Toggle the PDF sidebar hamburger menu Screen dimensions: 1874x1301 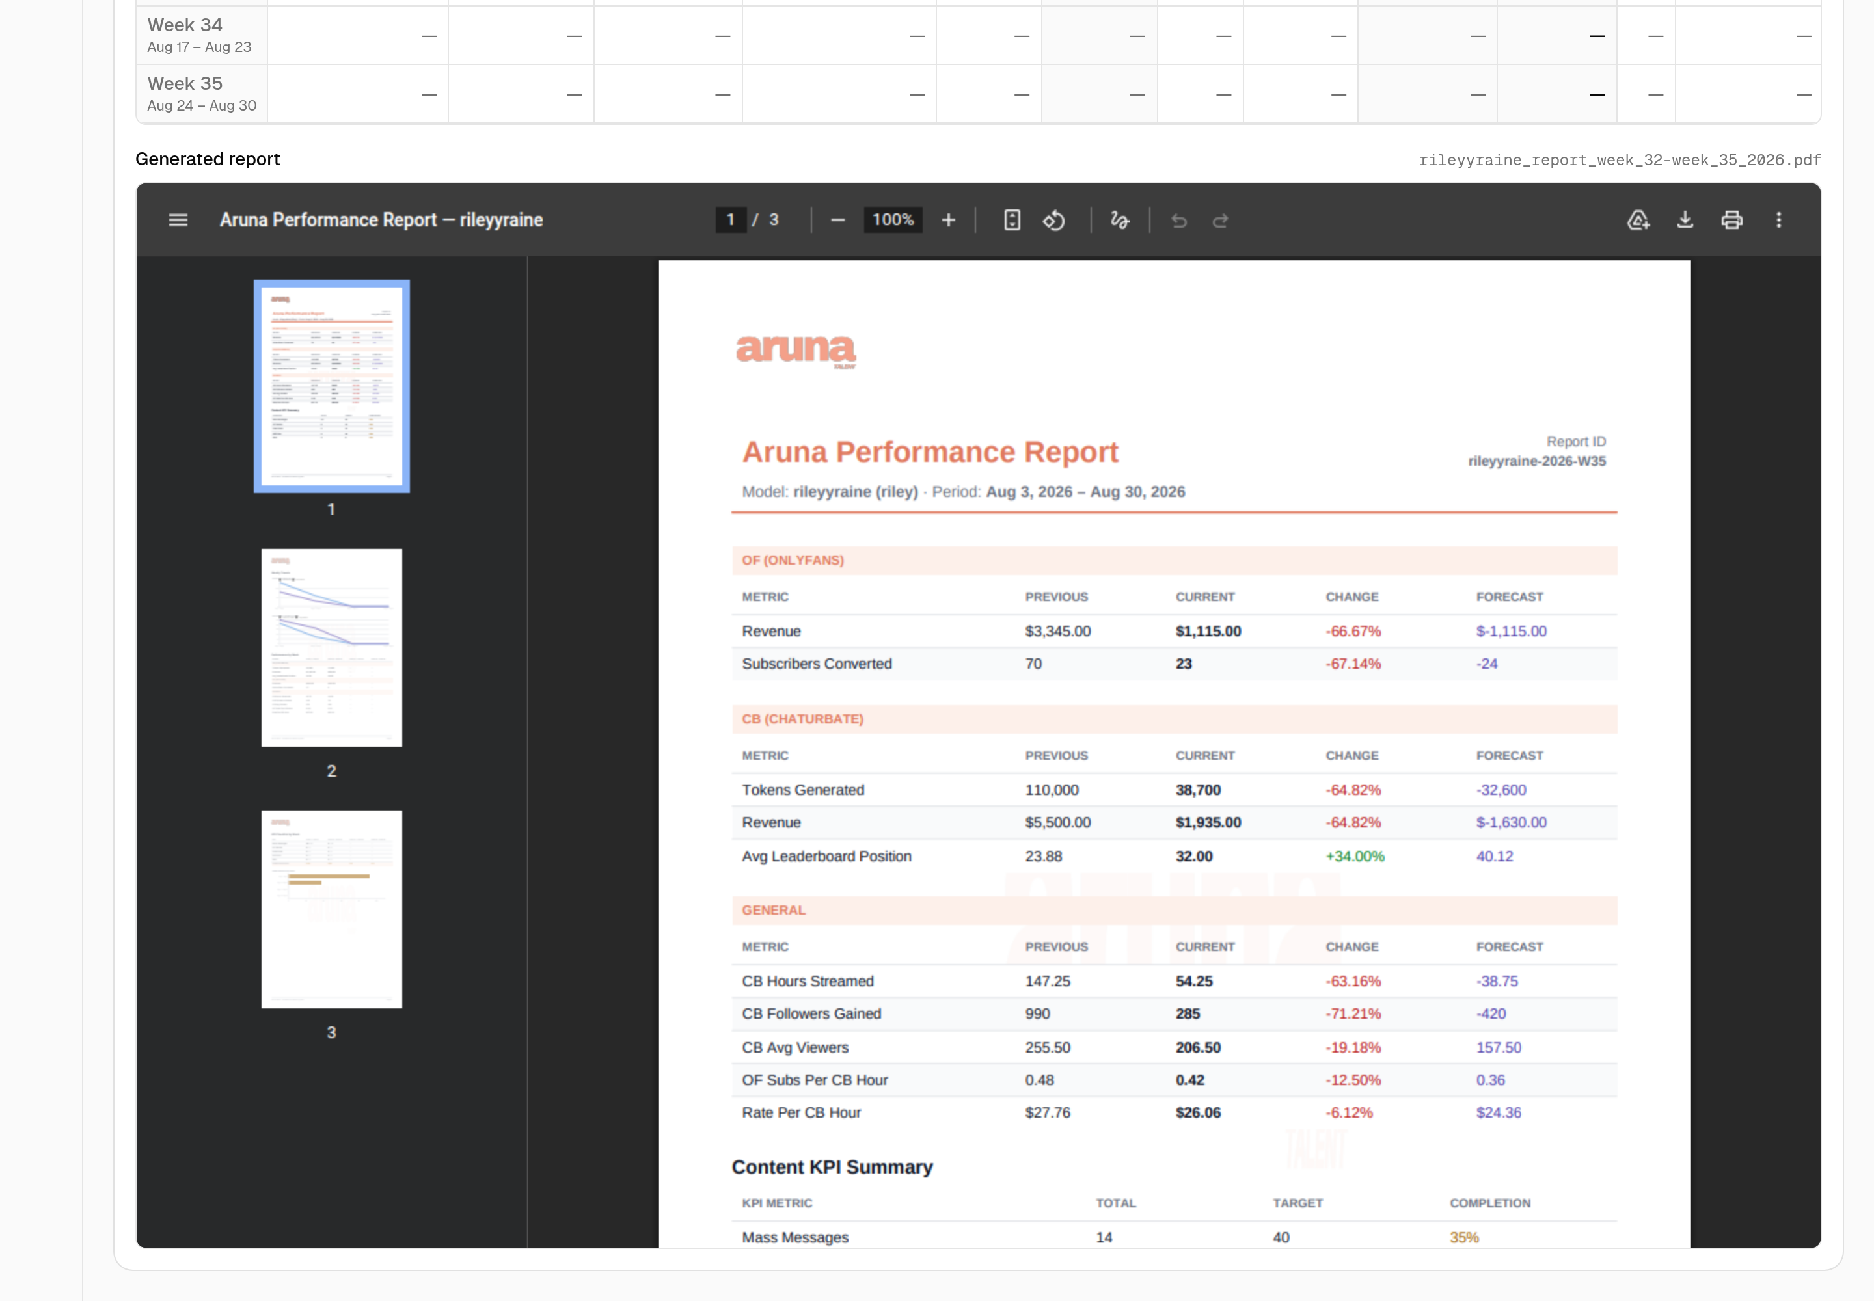[x=178, y=220]
